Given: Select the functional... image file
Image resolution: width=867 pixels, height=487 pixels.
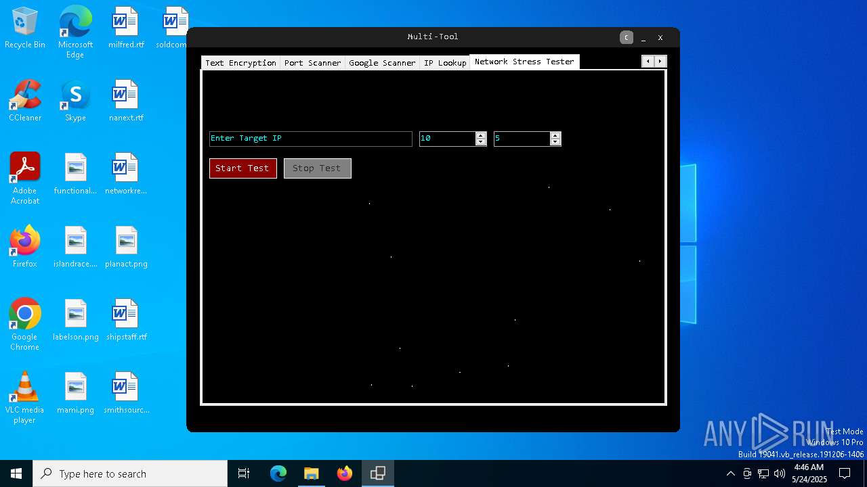Looking at the screenshot, I should 75,174.
